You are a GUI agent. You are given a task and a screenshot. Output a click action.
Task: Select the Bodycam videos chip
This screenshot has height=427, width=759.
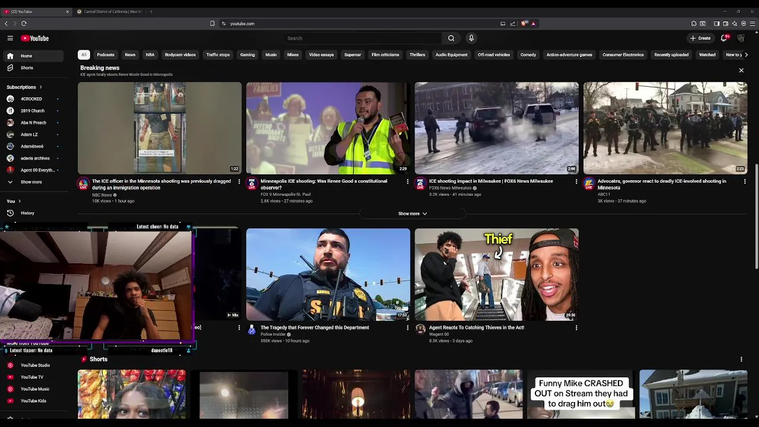(180, 55)
